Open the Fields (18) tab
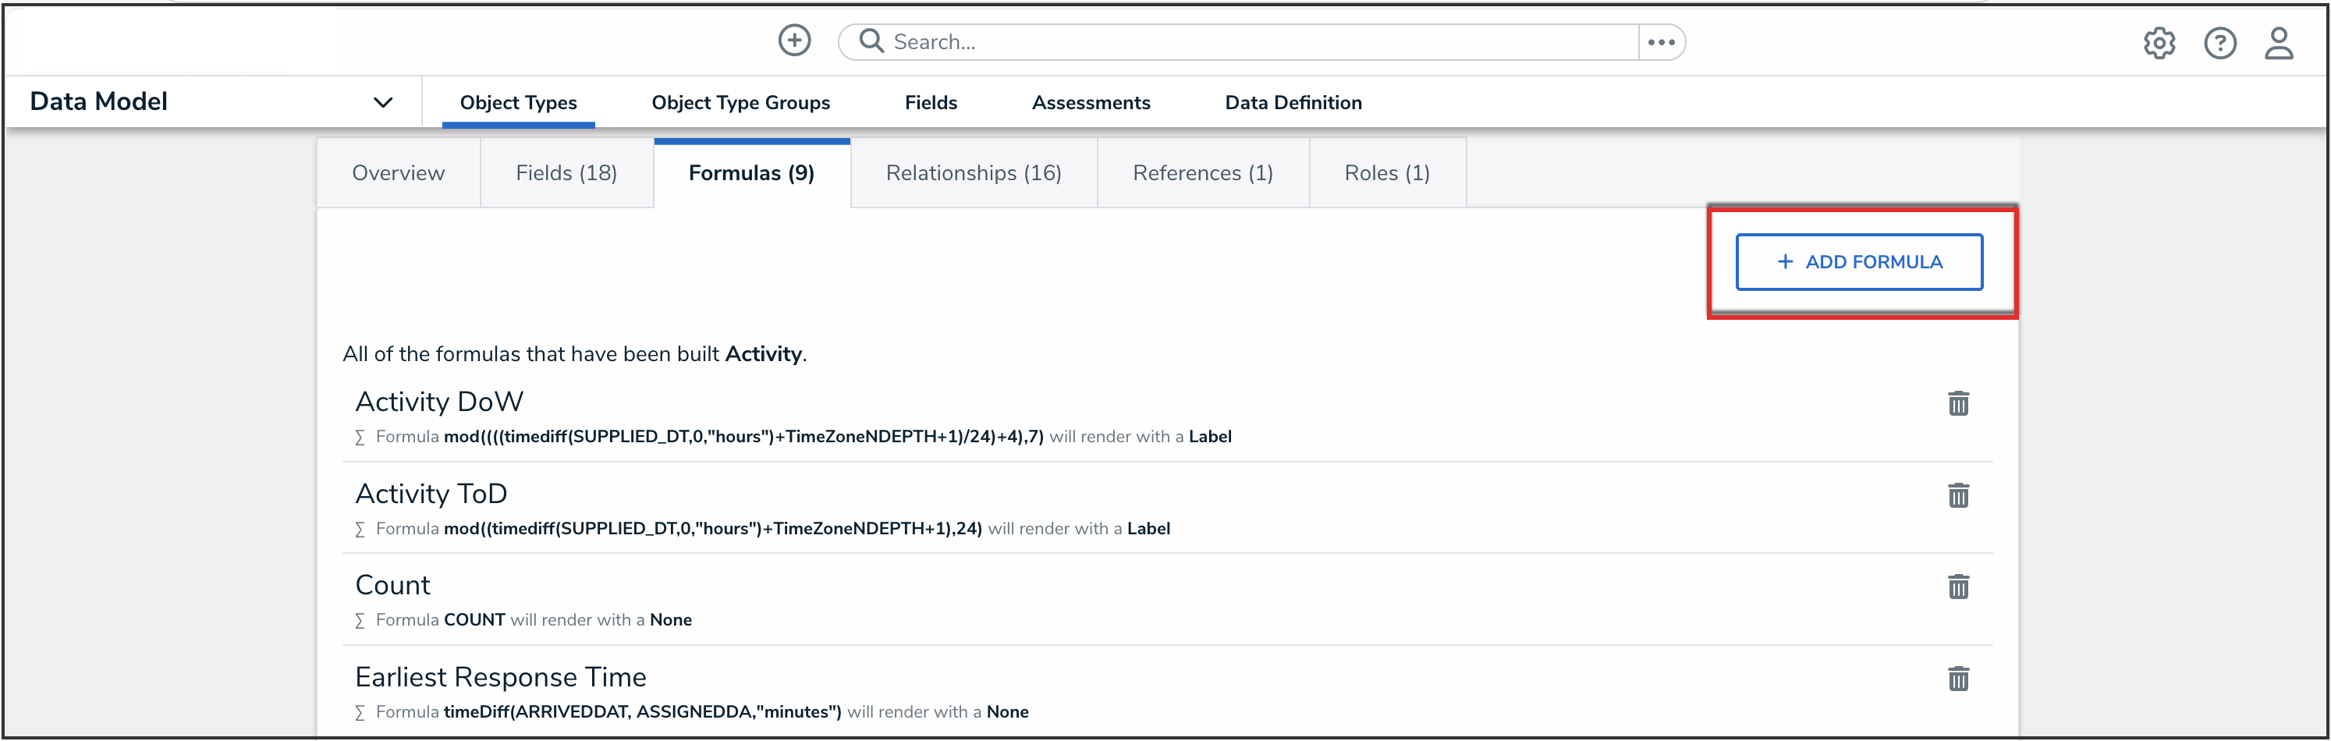 (x=566, y=173)
